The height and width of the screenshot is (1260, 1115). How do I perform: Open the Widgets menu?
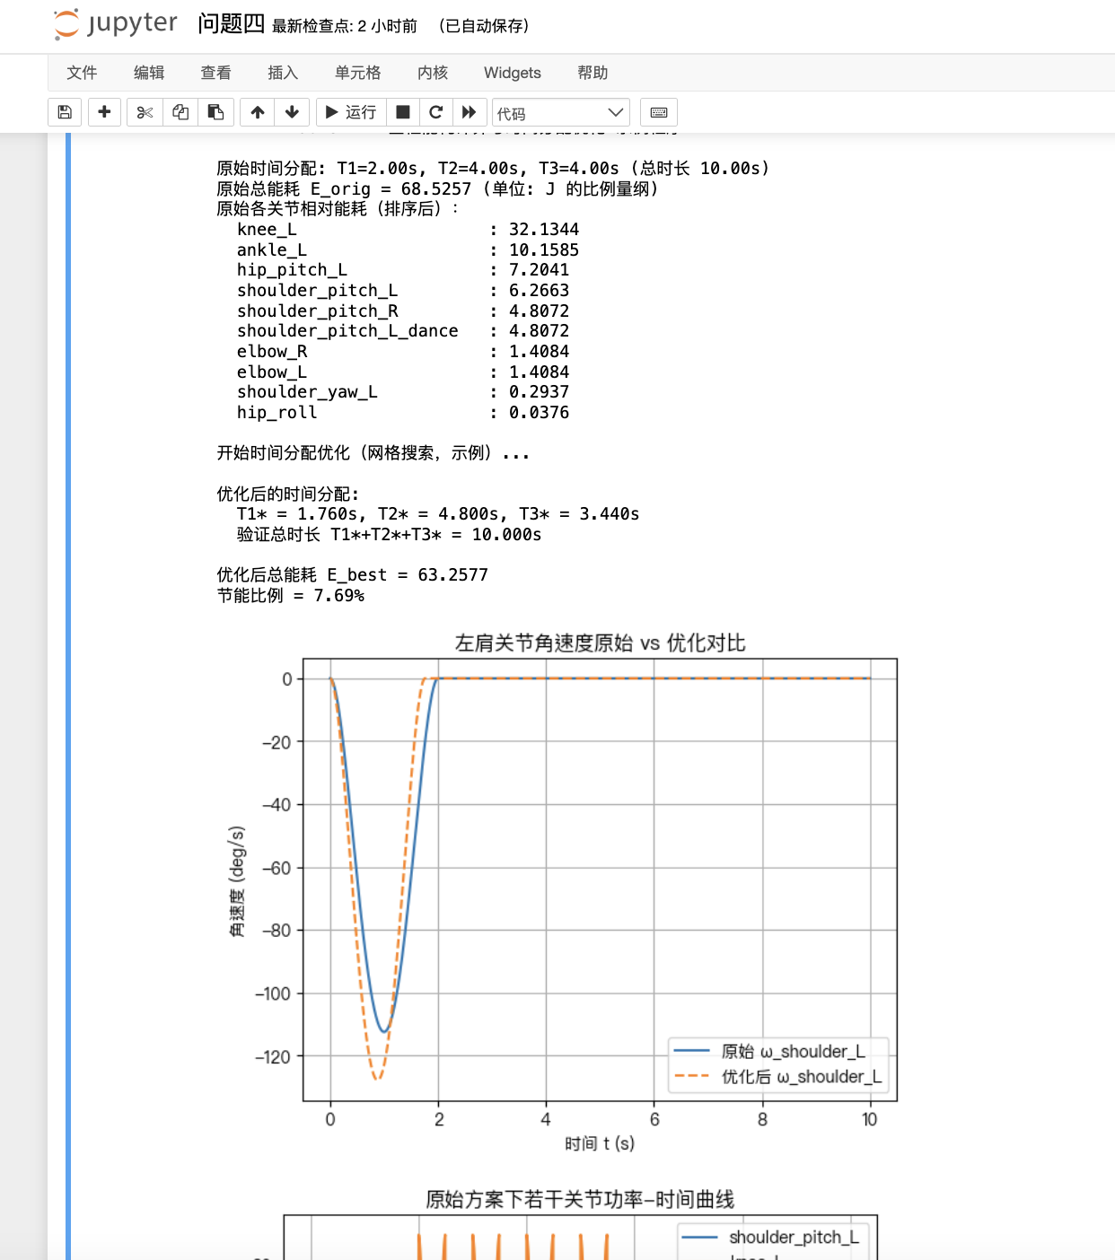[513, 73]
